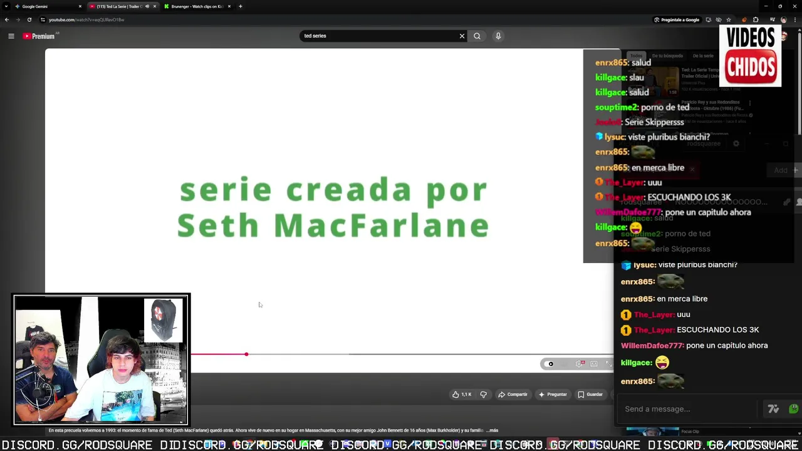
Task: Open the Chrome three-dot menu
Action: point(794,19)
